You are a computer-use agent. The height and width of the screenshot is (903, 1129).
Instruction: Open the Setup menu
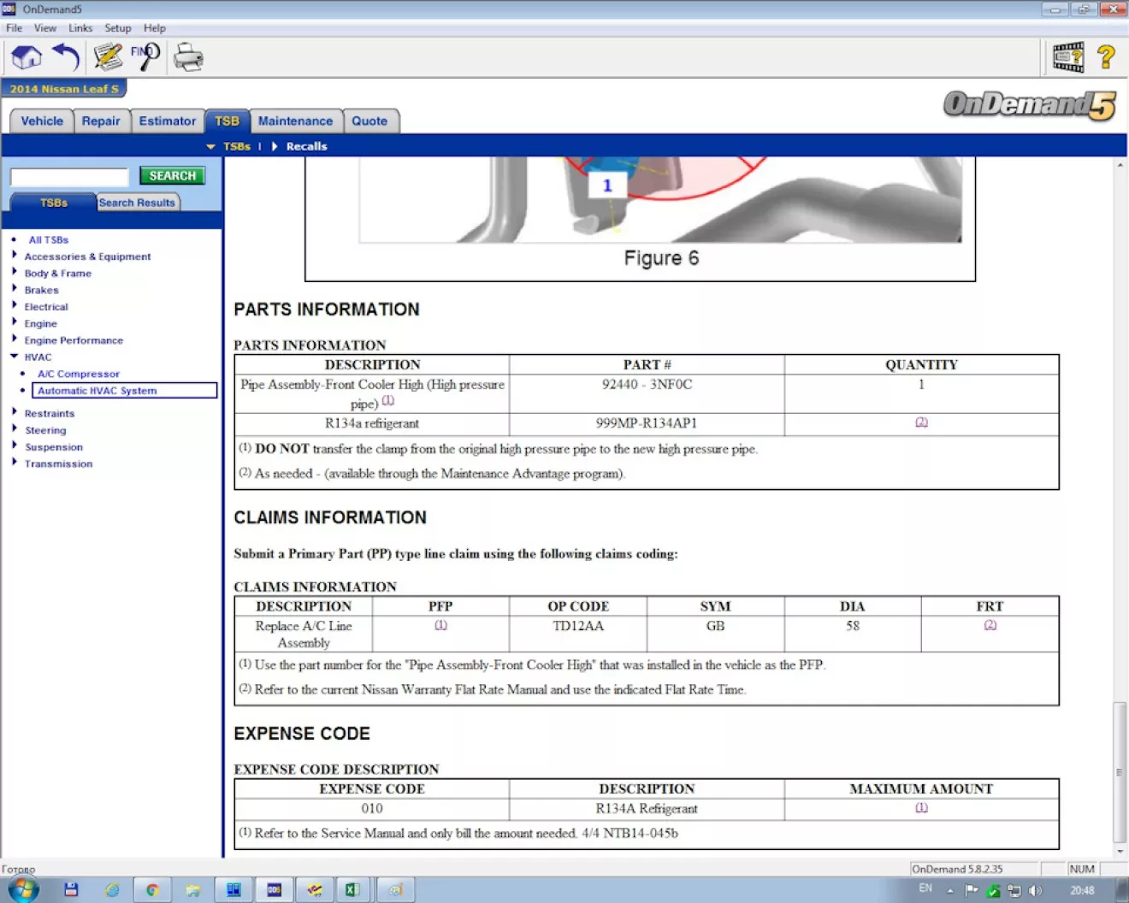(118, 28)
